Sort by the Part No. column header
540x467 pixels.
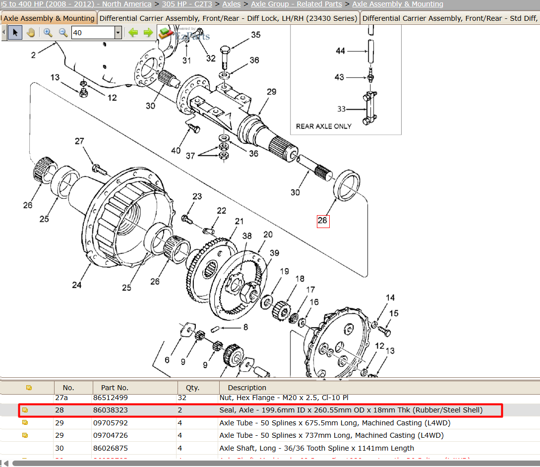click(x=135, y=388)
